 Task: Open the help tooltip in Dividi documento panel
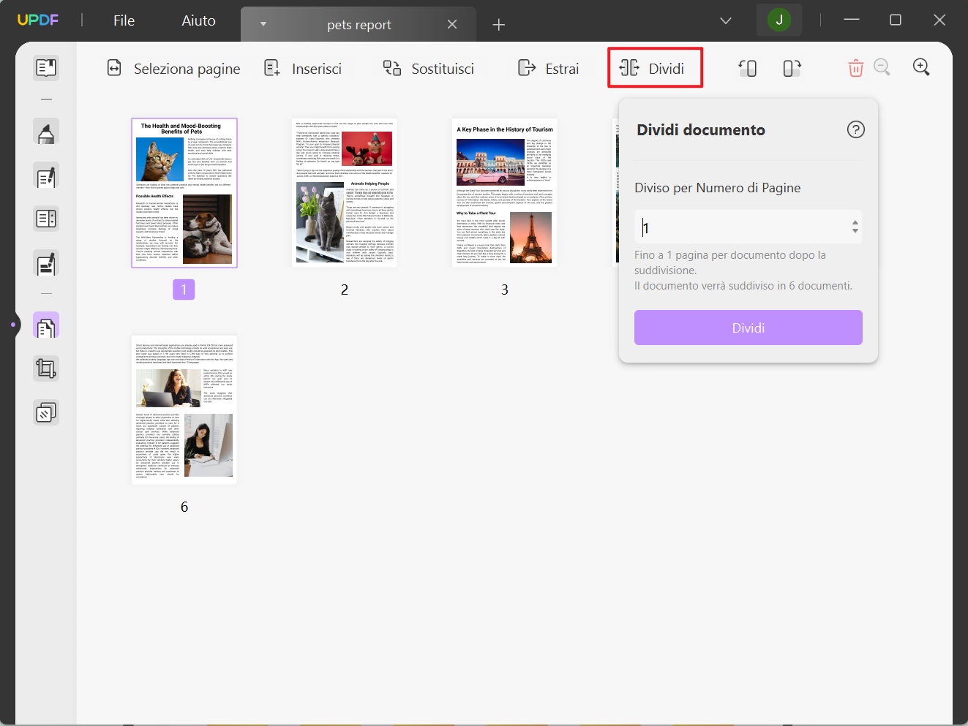pos(855,129)
